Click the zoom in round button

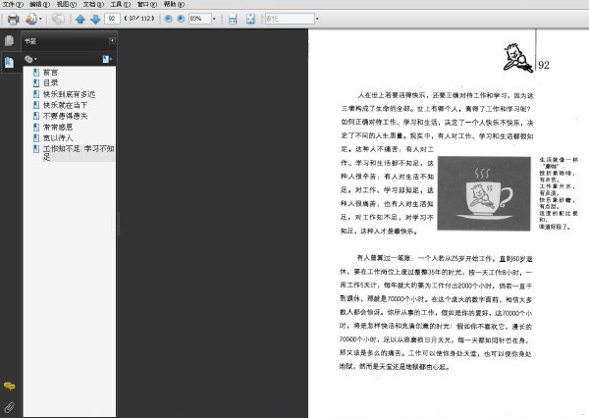point(181,19)
